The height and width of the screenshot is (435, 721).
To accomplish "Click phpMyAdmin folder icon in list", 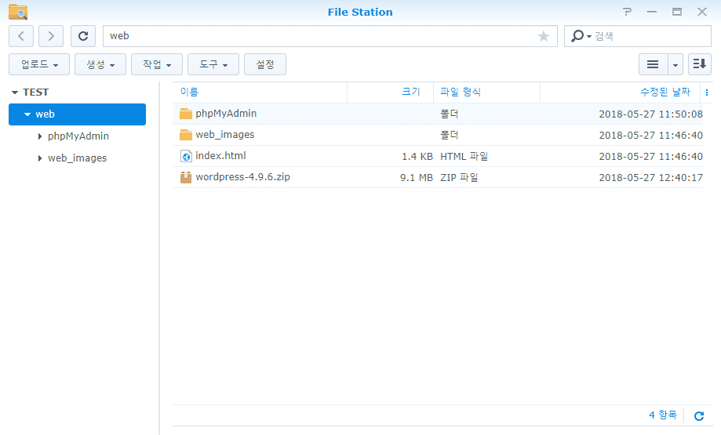I will [186, 114].
